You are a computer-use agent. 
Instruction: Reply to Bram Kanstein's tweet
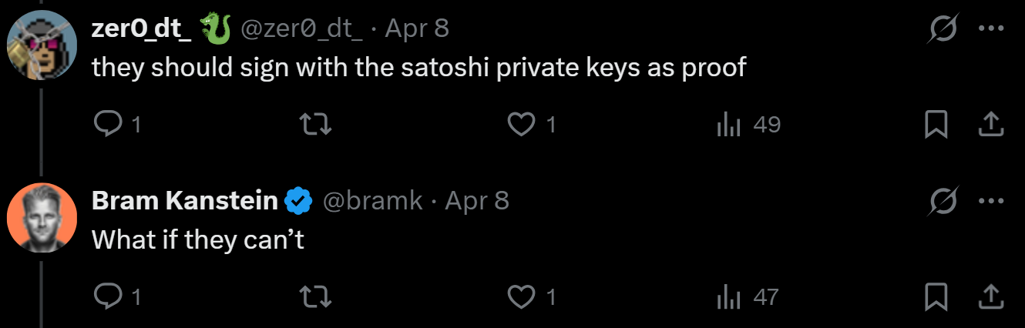105,296
